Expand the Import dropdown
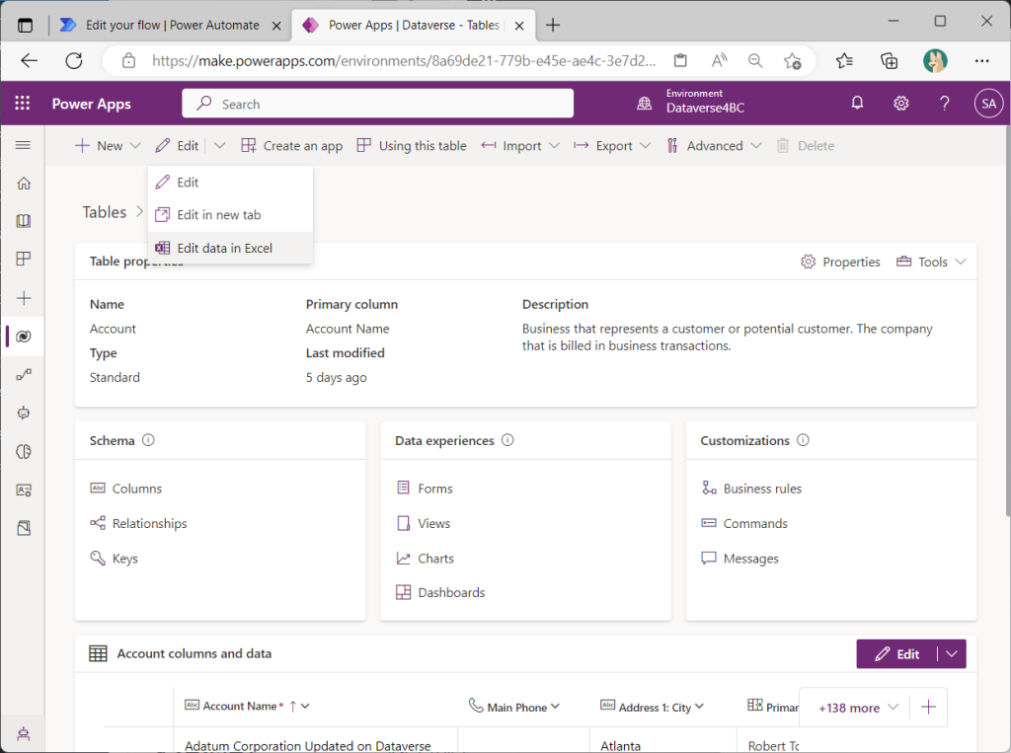Viewport: 1011px width, 753px height. pyautogui.click(x=554, y=146)
